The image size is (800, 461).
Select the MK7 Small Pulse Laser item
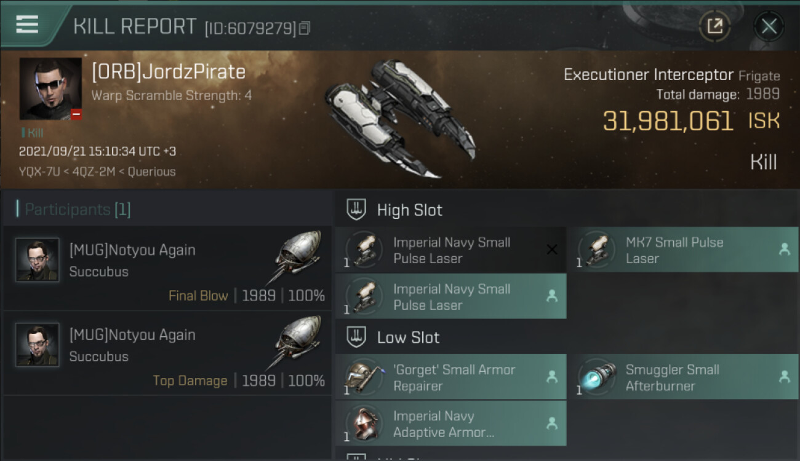[x=682, y=250]
